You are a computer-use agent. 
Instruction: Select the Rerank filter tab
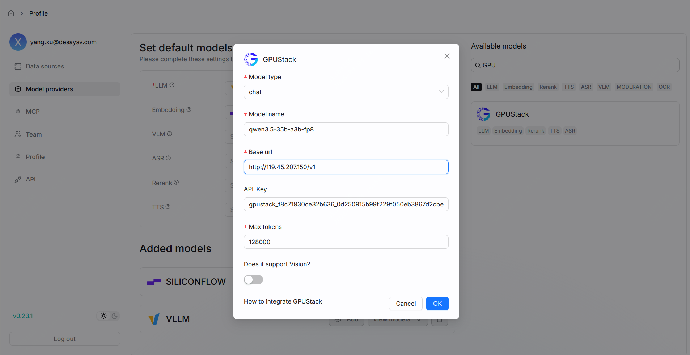click(x=548, y=87)
